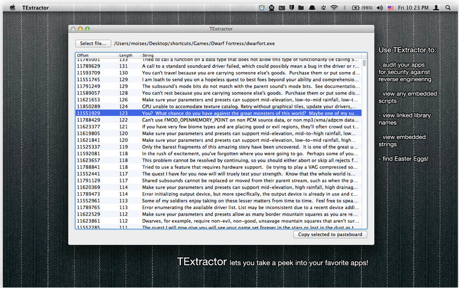Screen dimensions: 459x288
Task: Select row 'Dwarves, for example, require non-evil'
Action: [218, 221]
